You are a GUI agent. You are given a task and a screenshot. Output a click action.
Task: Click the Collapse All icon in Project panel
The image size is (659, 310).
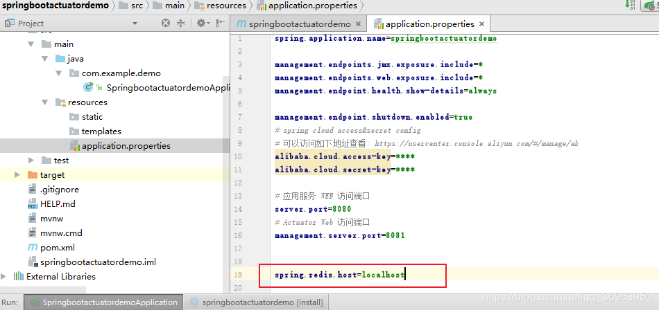[181, 24]
